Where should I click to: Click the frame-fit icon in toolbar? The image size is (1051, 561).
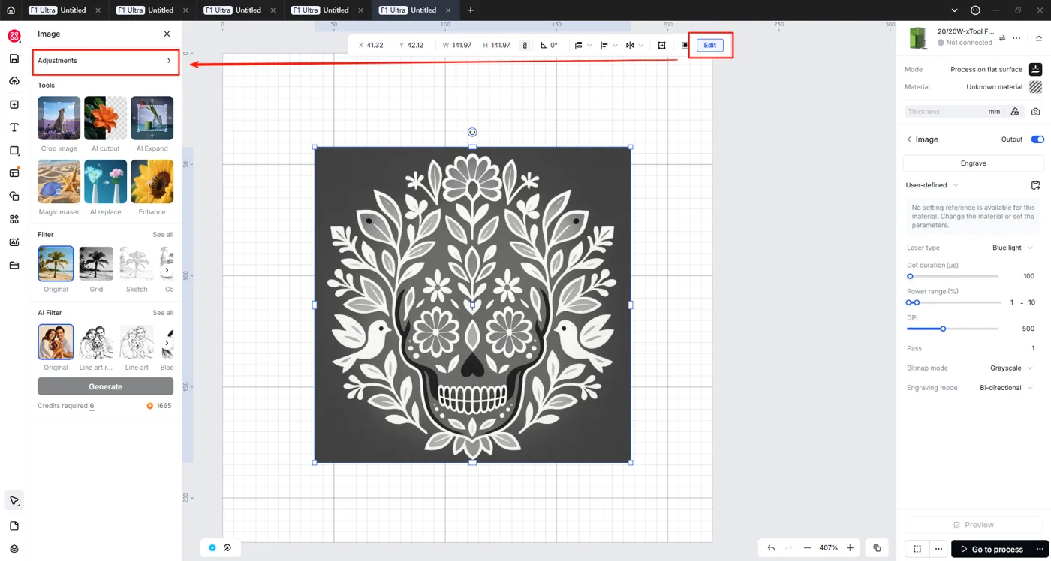click(661, 45)
